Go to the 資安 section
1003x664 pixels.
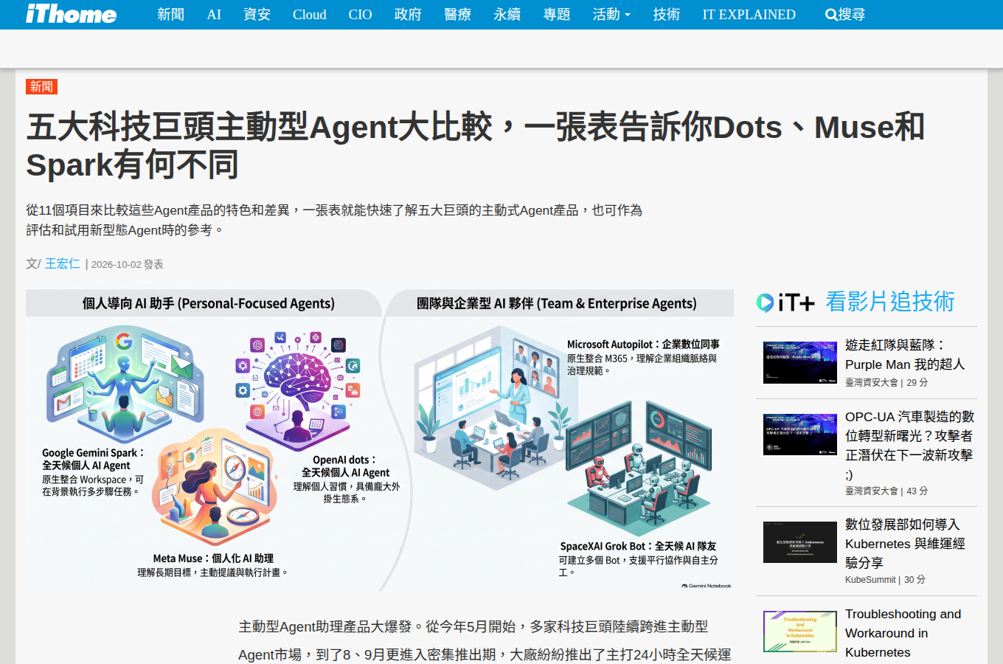pos(257,14)
